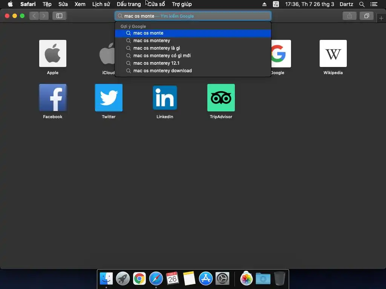Open the iCloud favorite tile
The image size is (386, 289).
point(107,53)
